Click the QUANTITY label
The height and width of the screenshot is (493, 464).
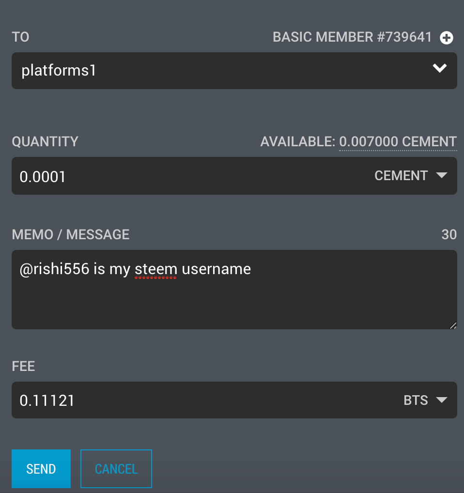coord(45,141)
